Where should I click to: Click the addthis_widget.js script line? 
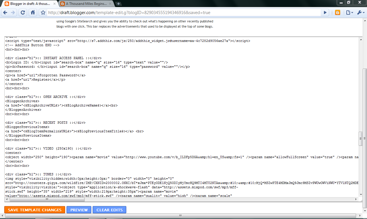tap(128, 41)
